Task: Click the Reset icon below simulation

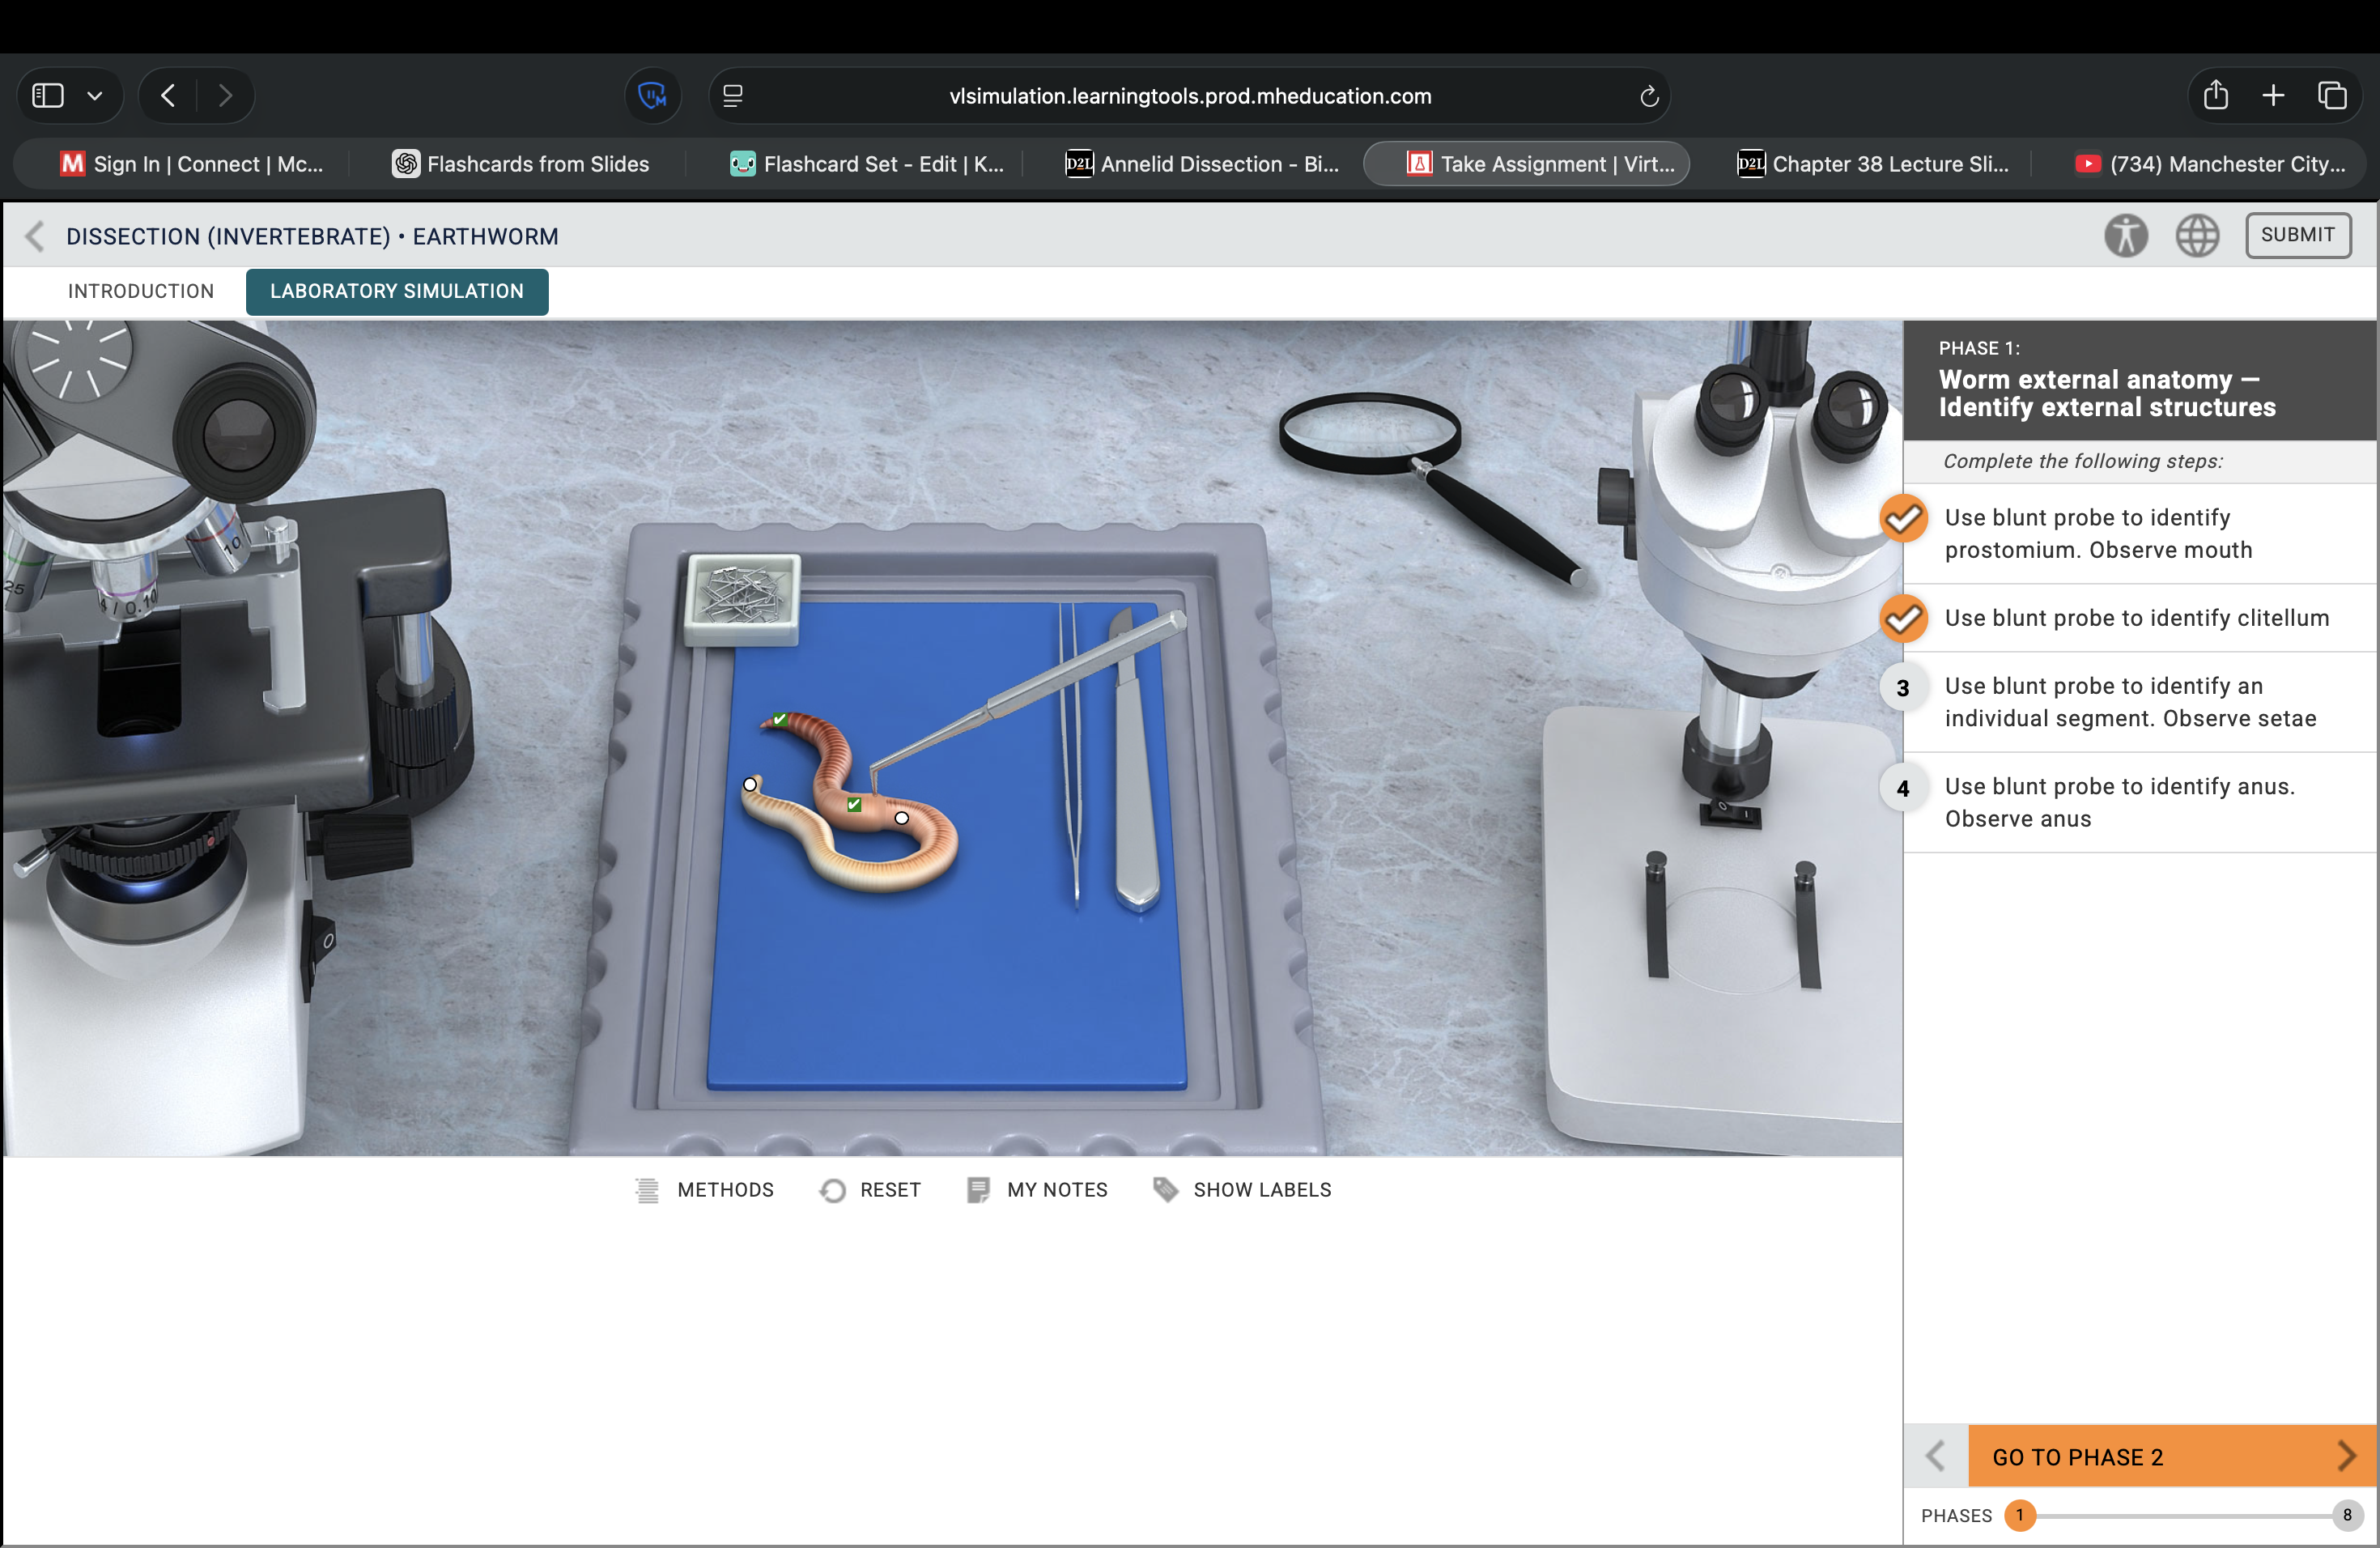Action: click(x=832, y=1190)
